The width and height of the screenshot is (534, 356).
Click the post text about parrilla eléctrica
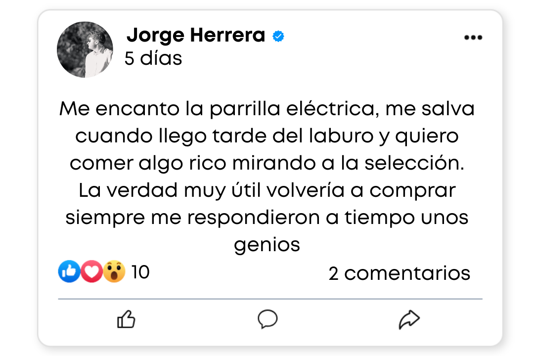click(x=267, y=177)
